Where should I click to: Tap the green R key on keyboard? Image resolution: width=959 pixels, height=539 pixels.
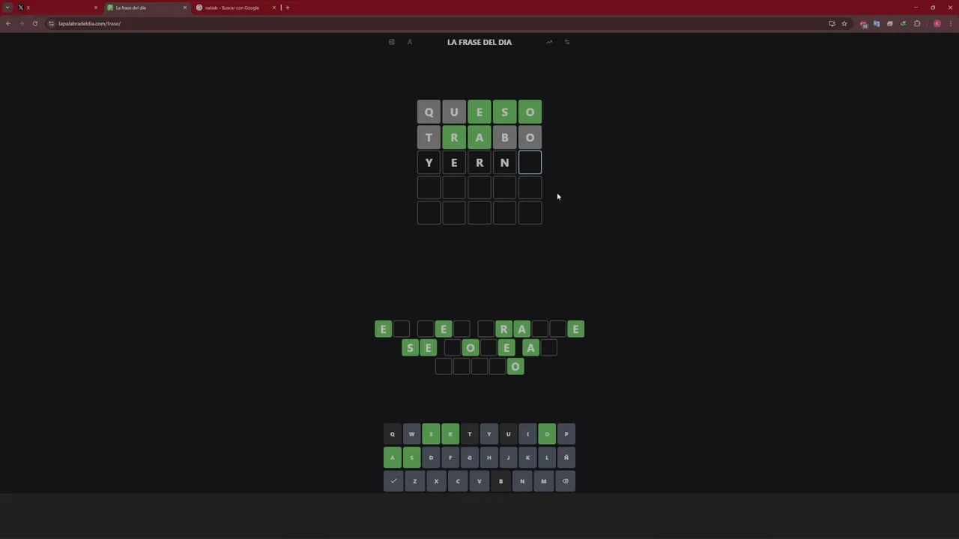tap(450, 434)
